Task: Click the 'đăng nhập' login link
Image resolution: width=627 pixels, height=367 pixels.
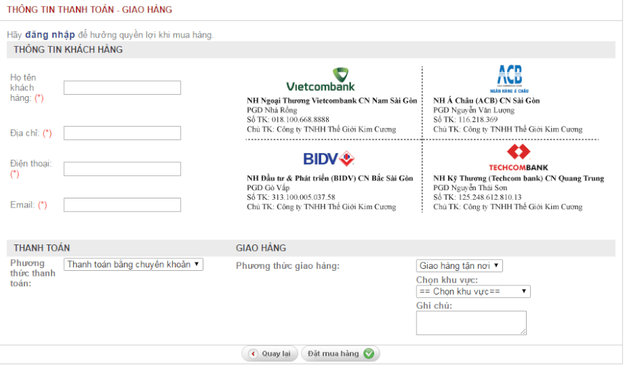Action: click(x=45, y=35)
